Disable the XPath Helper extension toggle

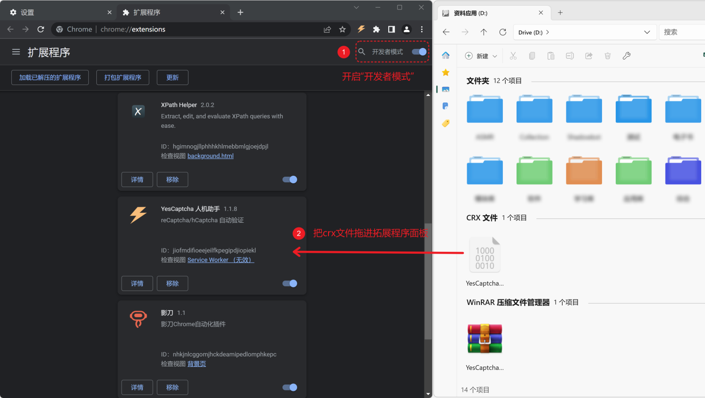(x=290, y=179)
